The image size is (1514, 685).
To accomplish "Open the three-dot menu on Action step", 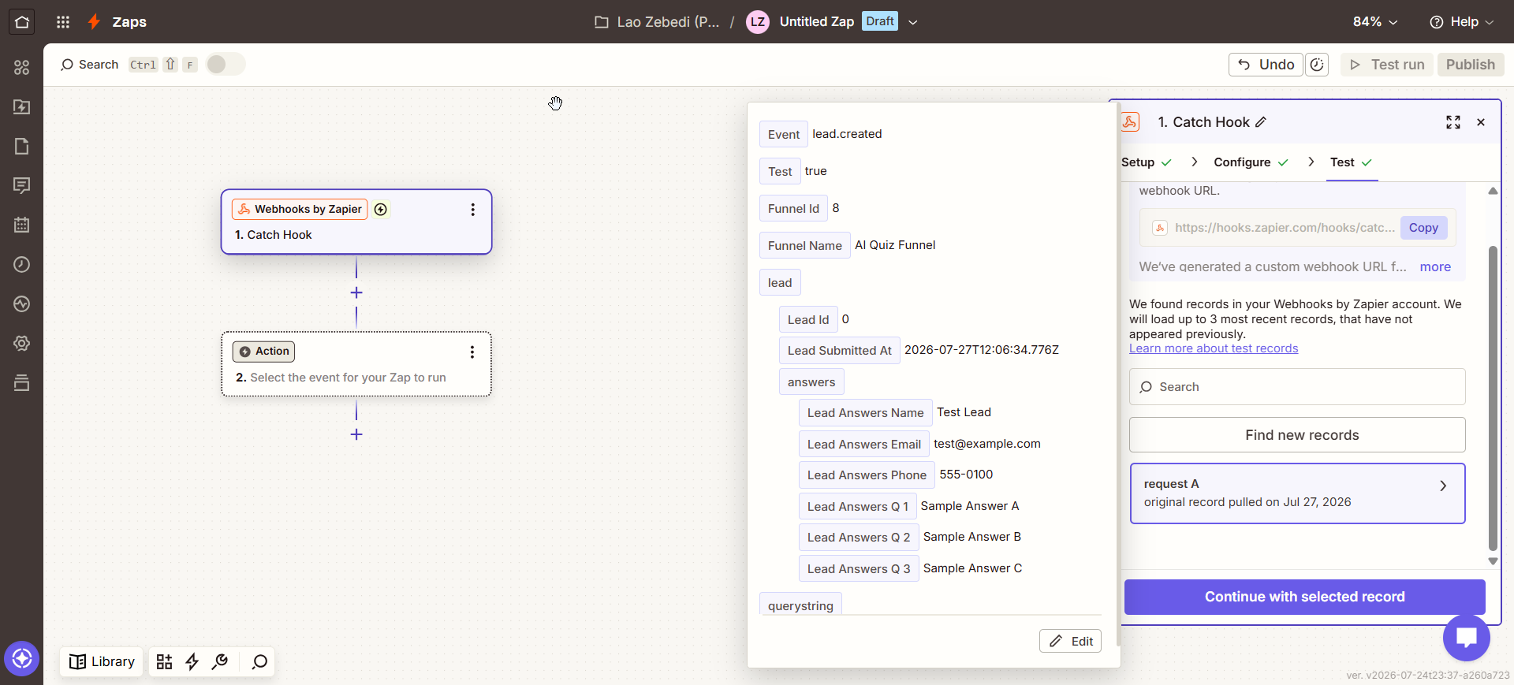I will coord(472,352).
